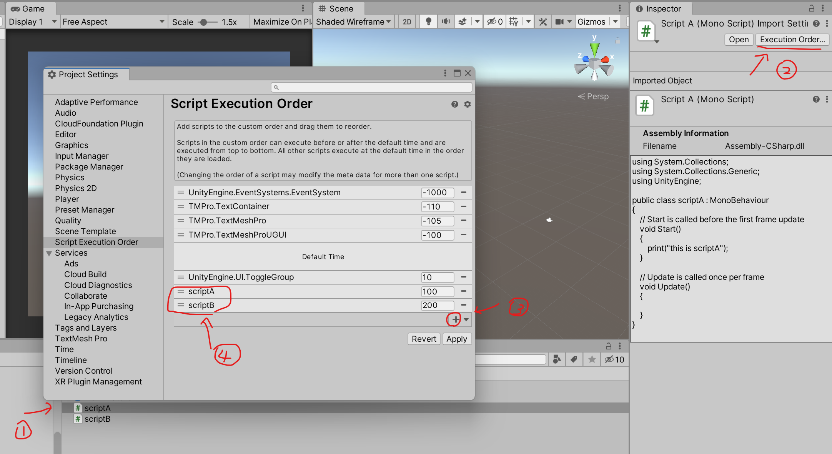Viewport: 832px width, 454px height.
Task: Click the Execution Order button
Action: point(792,40)
